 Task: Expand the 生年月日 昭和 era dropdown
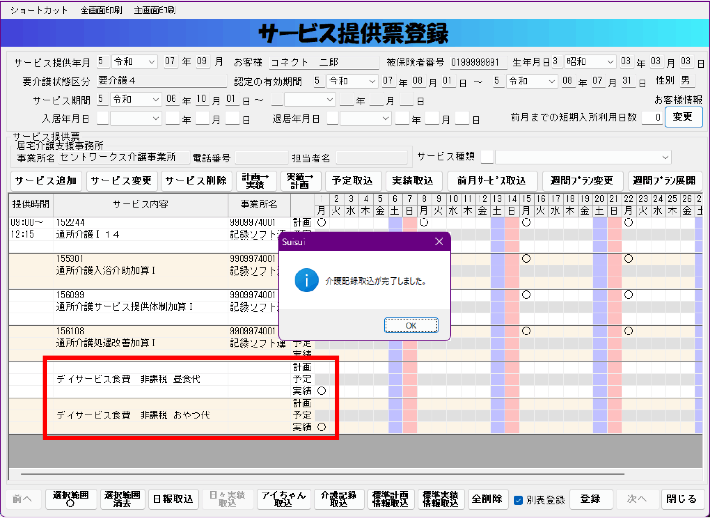point(610,62)
